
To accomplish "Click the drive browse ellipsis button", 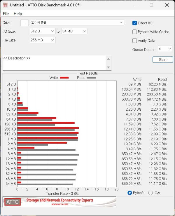I will pos(24,23).
